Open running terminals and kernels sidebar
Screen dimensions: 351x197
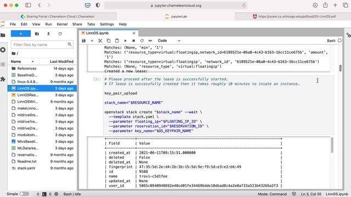(x=3, y=50)
